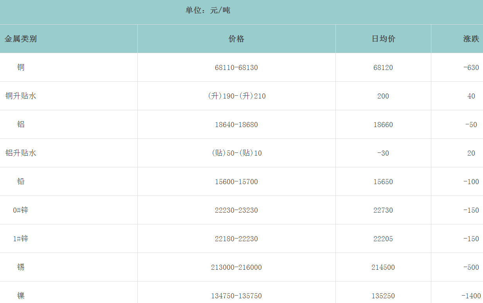Select the 锡 metal name cell
483x303 pixels.
[21, 267]
